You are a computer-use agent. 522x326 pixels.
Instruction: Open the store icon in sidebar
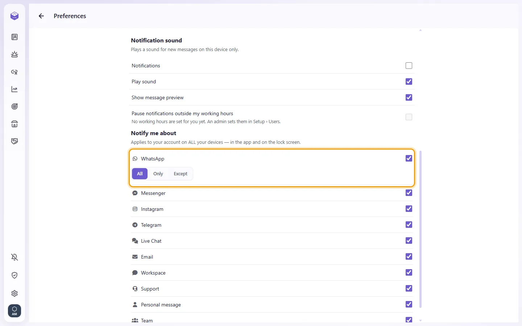(x=14, y=124)
